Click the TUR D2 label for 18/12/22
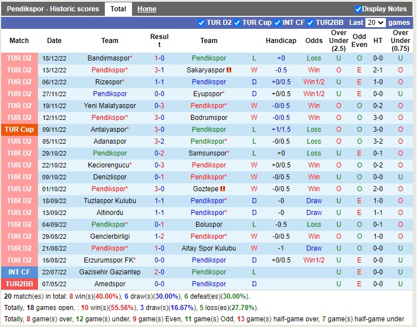Viewport: 417px width, 327px height. coord(19,58)
